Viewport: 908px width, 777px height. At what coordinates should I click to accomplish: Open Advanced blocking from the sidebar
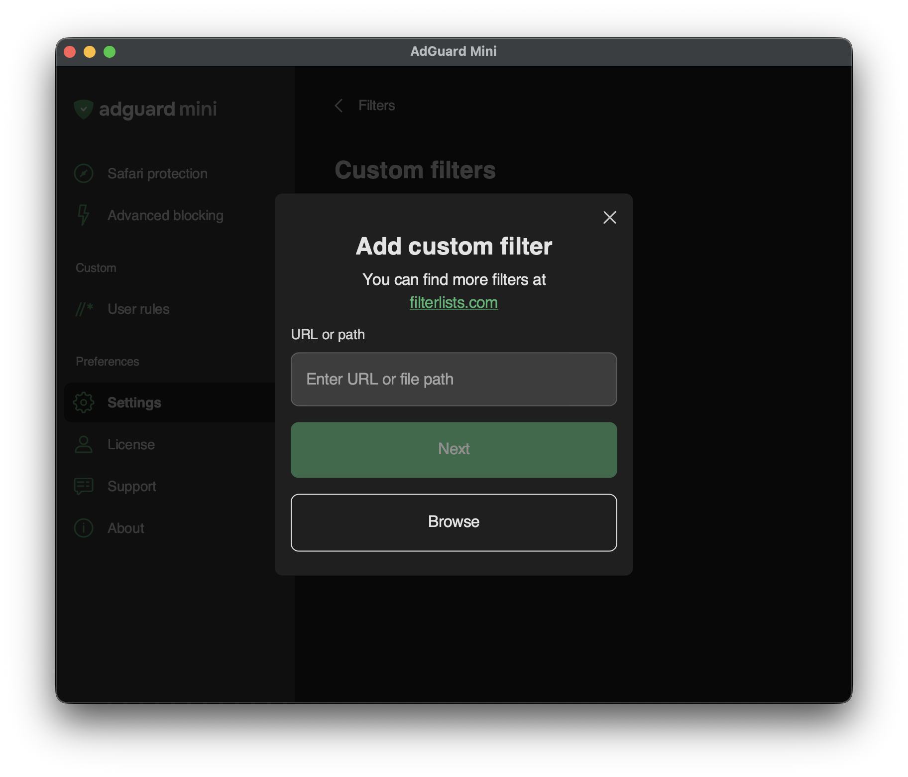(x=165, y=215)
